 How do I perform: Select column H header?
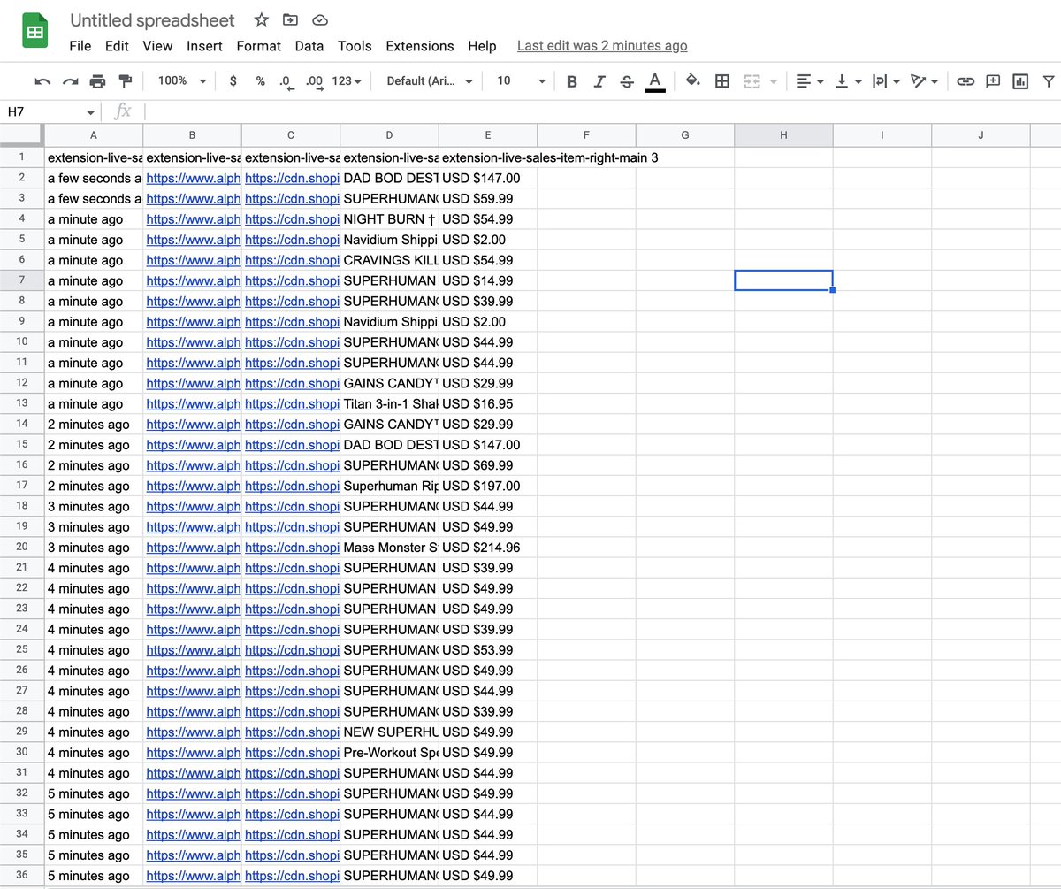click(783, 134)
